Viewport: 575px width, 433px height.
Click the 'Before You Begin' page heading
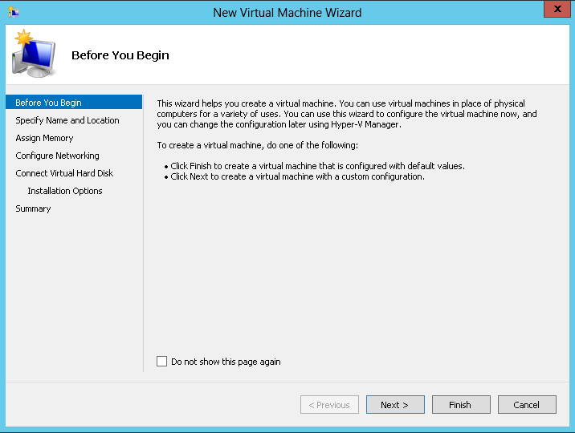coord(120,55)
